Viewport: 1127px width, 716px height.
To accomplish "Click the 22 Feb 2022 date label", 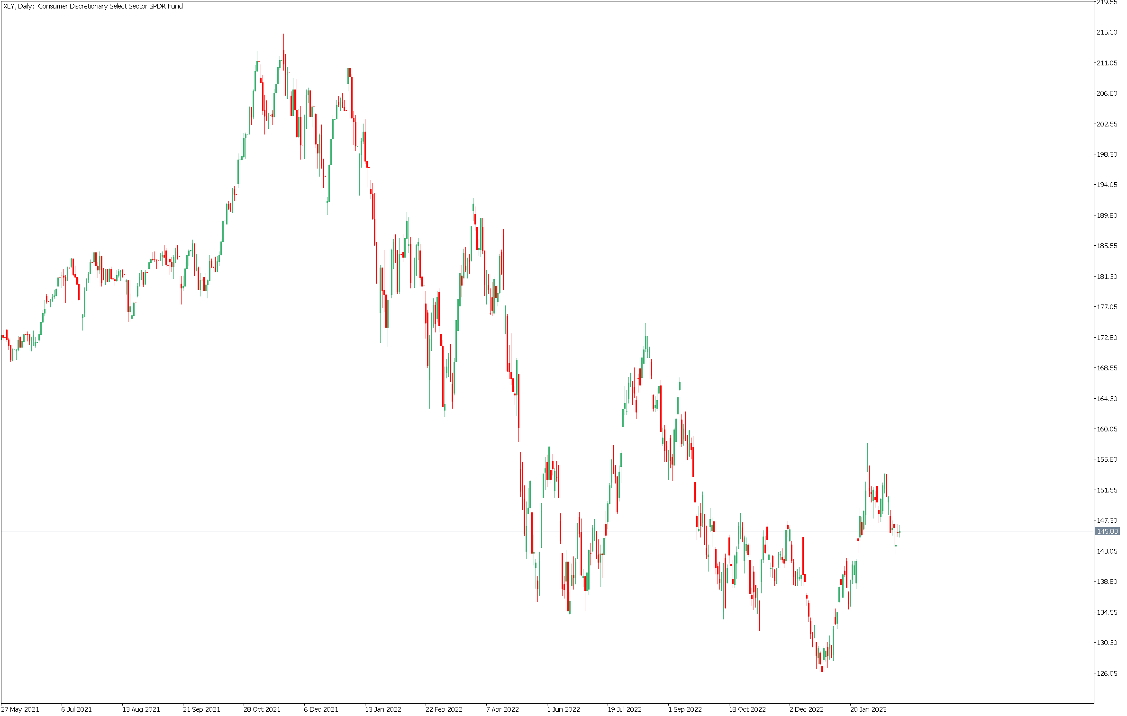I will pos(444,709).
